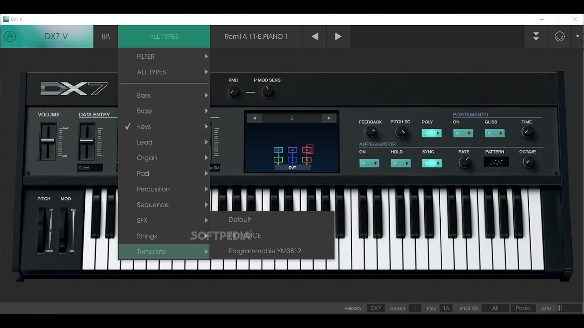Expand the Organ category submenu
This screenshot has width=584, height=328.
[164, 158]
